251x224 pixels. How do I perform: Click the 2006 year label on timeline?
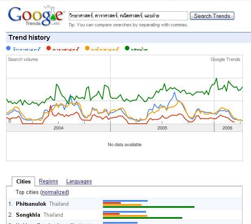[227, 128]
